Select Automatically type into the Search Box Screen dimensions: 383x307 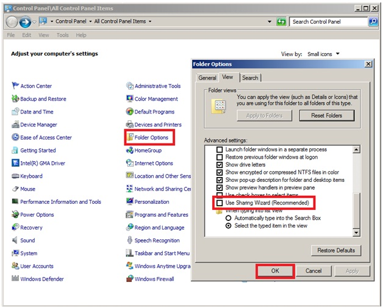(x=228, y=218)
